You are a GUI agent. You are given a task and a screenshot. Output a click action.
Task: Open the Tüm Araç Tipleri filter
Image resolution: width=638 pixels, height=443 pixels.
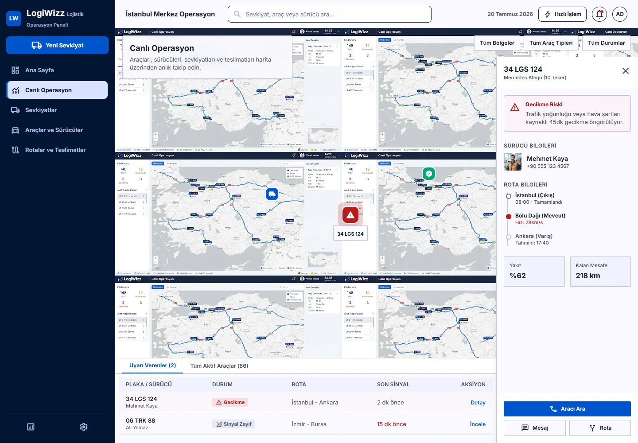551,43
